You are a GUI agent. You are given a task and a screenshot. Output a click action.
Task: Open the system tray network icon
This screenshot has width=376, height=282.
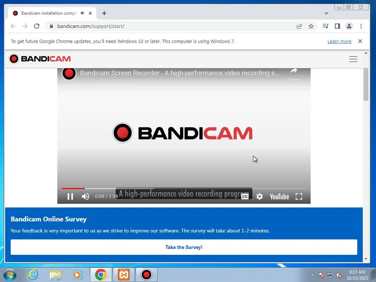click(330, 275)
